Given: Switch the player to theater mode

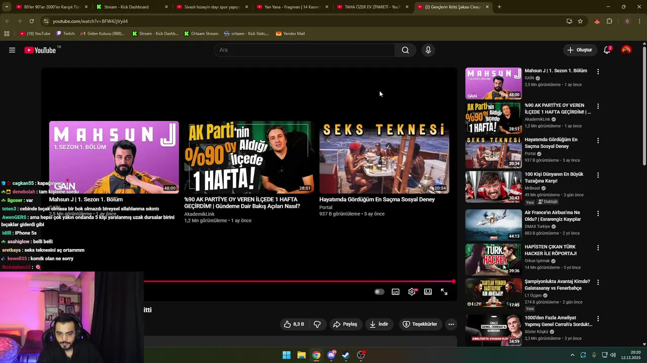Looking at the screenshot, I should (x=428, y=292).
